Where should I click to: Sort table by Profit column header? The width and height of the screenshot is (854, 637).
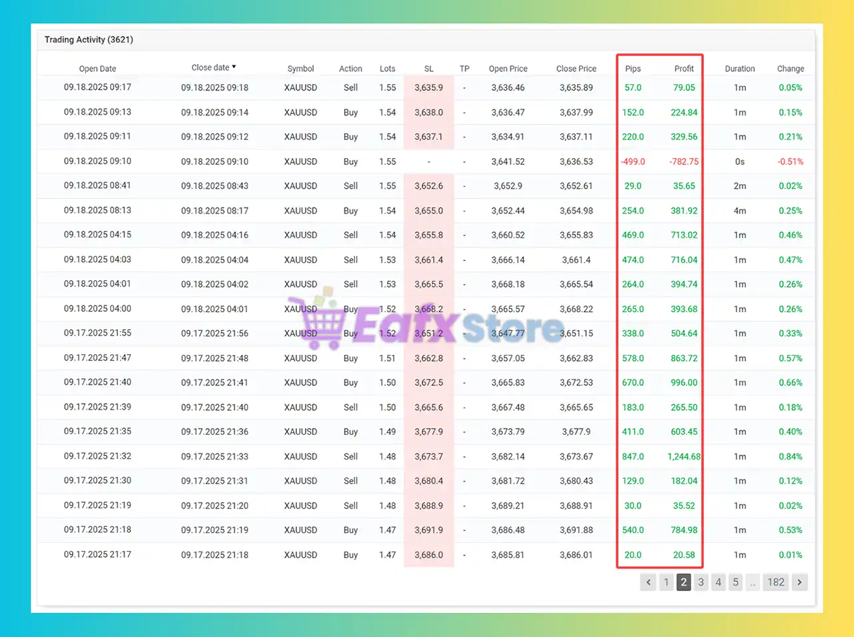[x=684, y=69]
